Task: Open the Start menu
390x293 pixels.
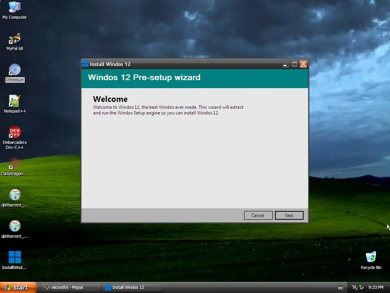Action: click(18, 287)
